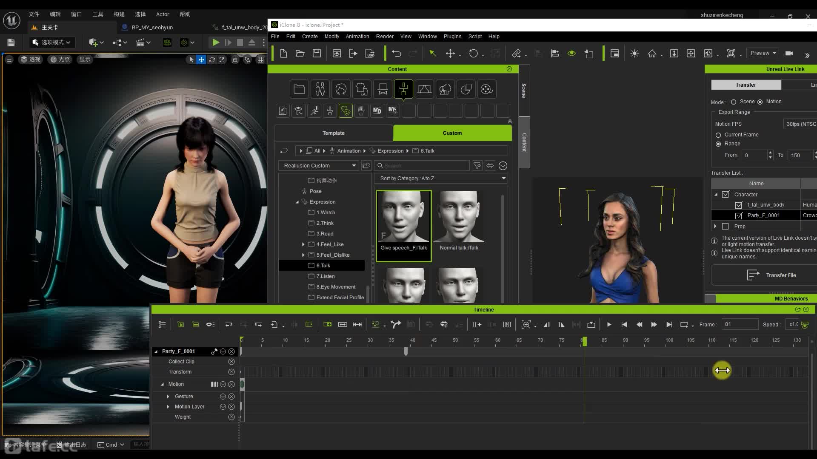Image resolution: width=817 pixels, height=459 pixels.
Task: Jump to the timeline start frame
Action: [x=624, y=325]
